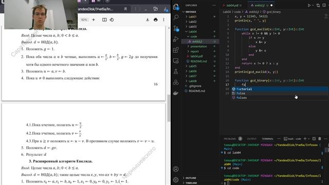The image size is (329, 185).
Task: Open the Docker view in activity bar
Action: (x=176, y=93)
